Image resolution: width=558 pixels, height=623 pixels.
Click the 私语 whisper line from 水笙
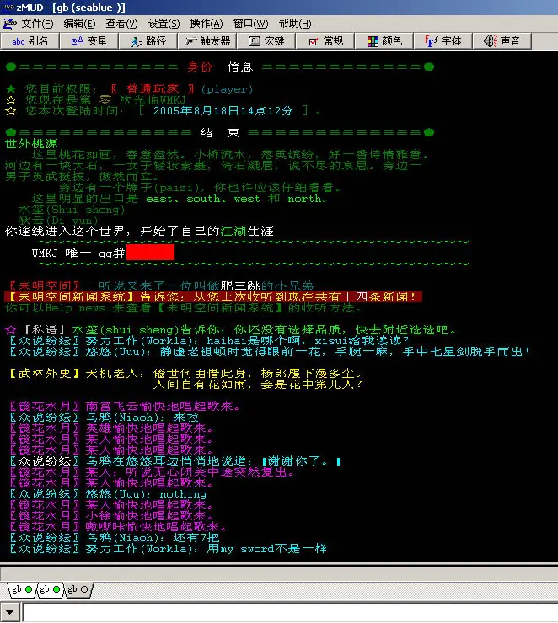coord(231,329)
